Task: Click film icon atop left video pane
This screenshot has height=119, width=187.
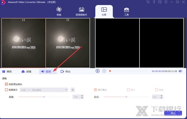Action: click(23, 20)
